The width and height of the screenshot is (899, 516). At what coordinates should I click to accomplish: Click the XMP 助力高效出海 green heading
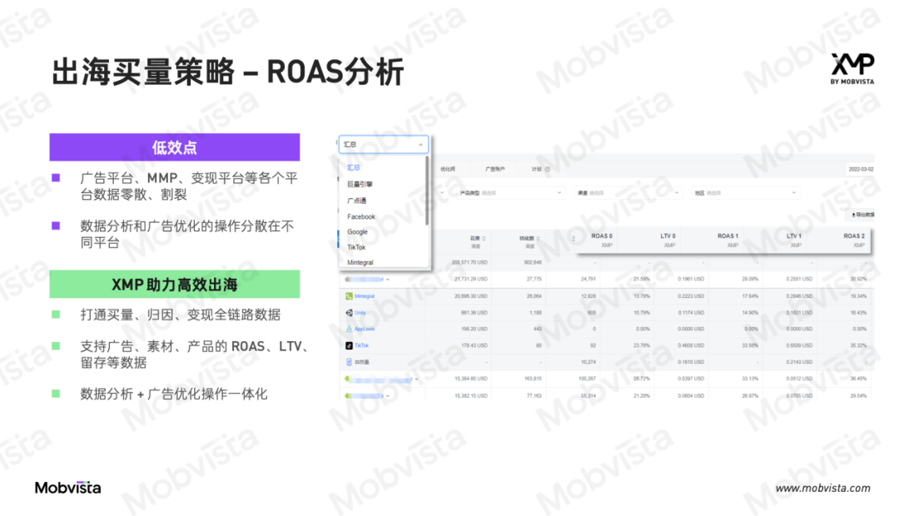click(174, 285)
